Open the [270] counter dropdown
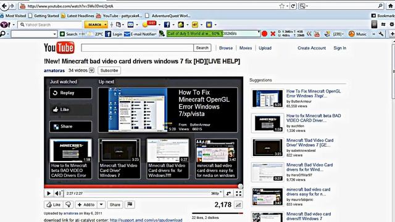This screenshot has height=222, width=395. (338, 34)
